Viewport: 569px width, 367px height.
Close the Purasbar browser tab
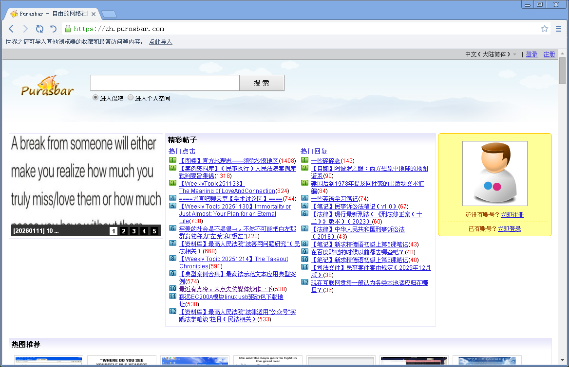(94, 14)
